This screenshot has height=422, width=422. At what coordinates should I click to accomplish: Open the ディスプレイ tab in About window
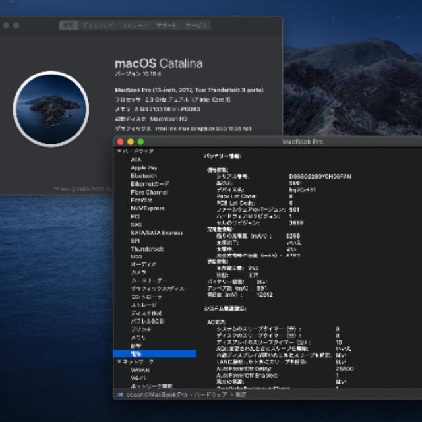click(98, 25)
